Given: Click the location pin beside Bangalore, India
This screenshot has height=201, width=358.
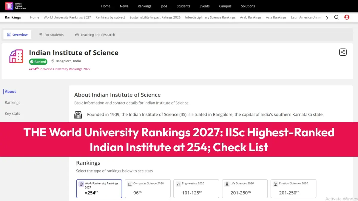Looking at the screenshot, I should [53, 61].
